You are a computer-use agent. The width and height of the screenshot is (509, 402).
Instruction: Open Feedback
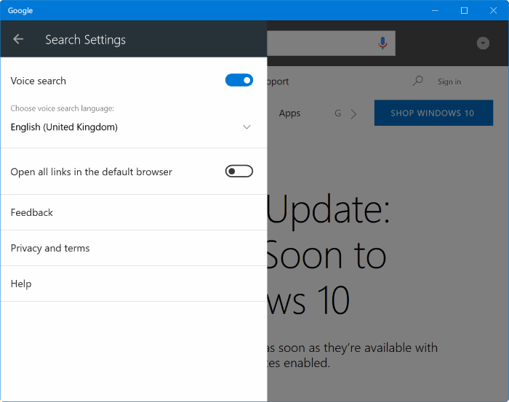coord(133,212)
